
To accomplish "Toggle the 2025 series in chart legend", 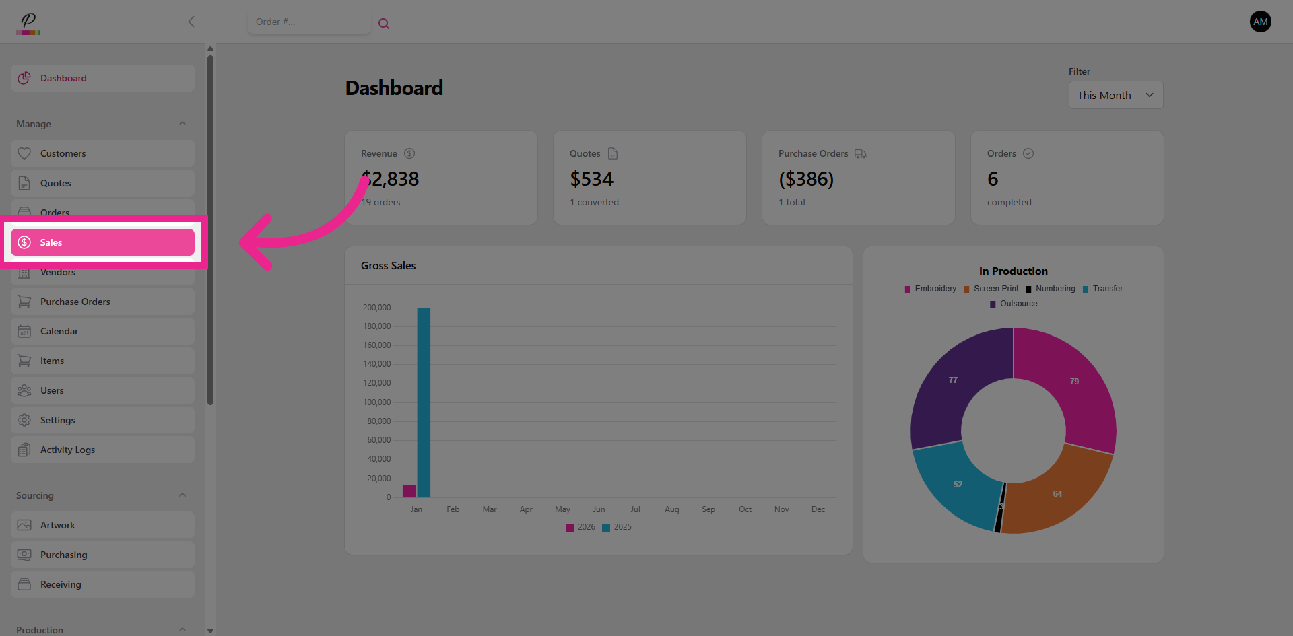I will [x=617, y=527].
